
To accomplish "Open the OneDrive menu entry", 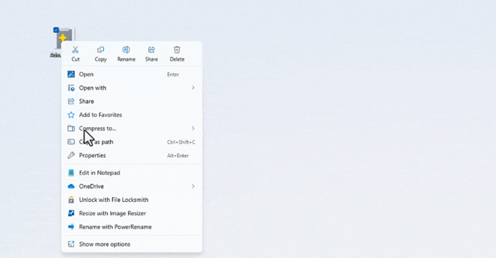I will pos(132,186).
